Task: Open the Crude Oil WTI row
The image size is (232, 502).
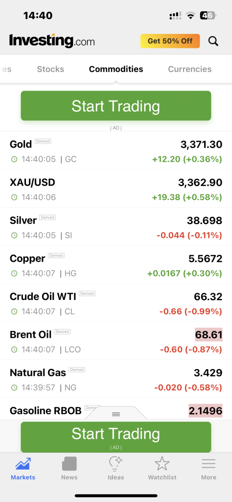Action: click(x=116, y=303)
